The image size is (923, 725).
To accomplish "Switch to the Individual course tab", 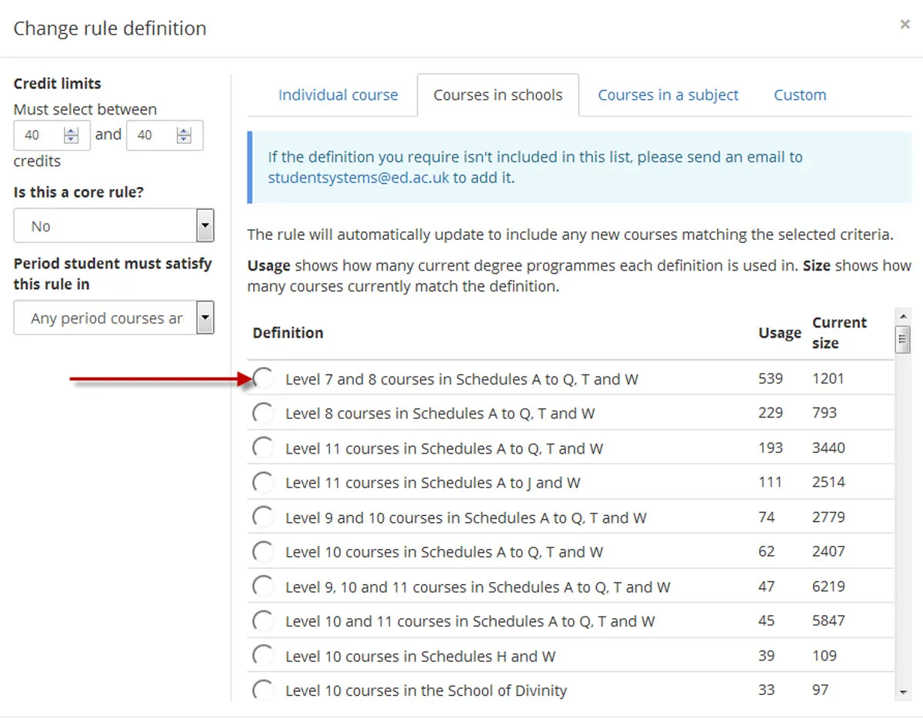I will [x=338, y=95].
